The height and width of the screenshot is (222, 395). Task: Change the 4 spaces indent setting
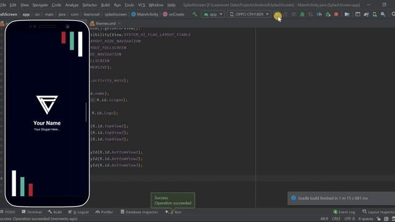pos(365,219)
